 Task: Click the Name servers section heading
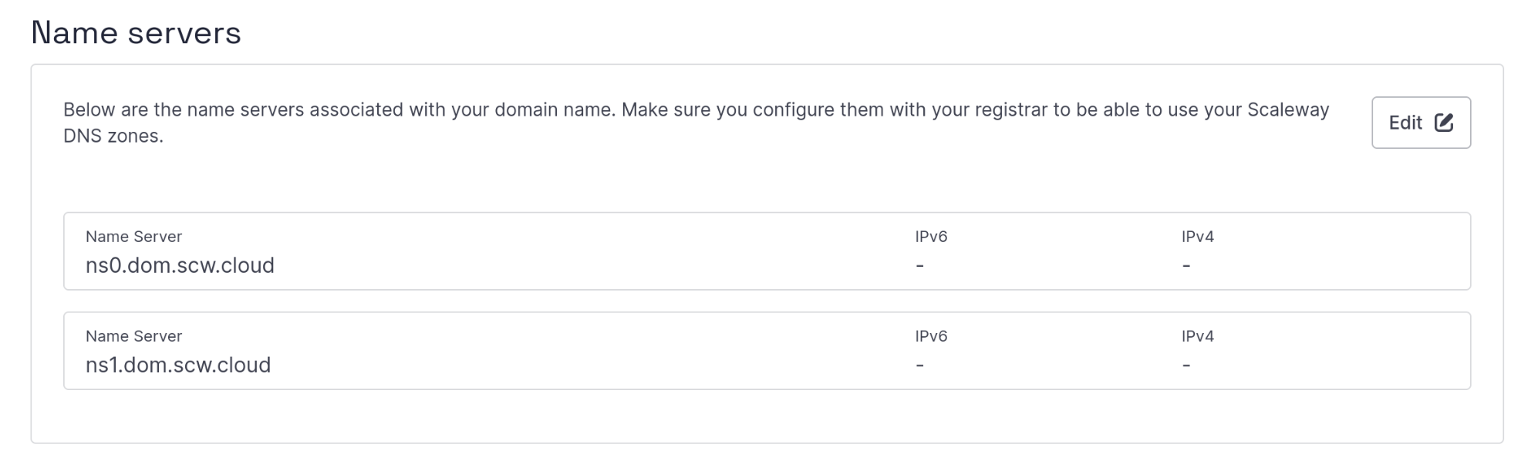click(136, 33)
